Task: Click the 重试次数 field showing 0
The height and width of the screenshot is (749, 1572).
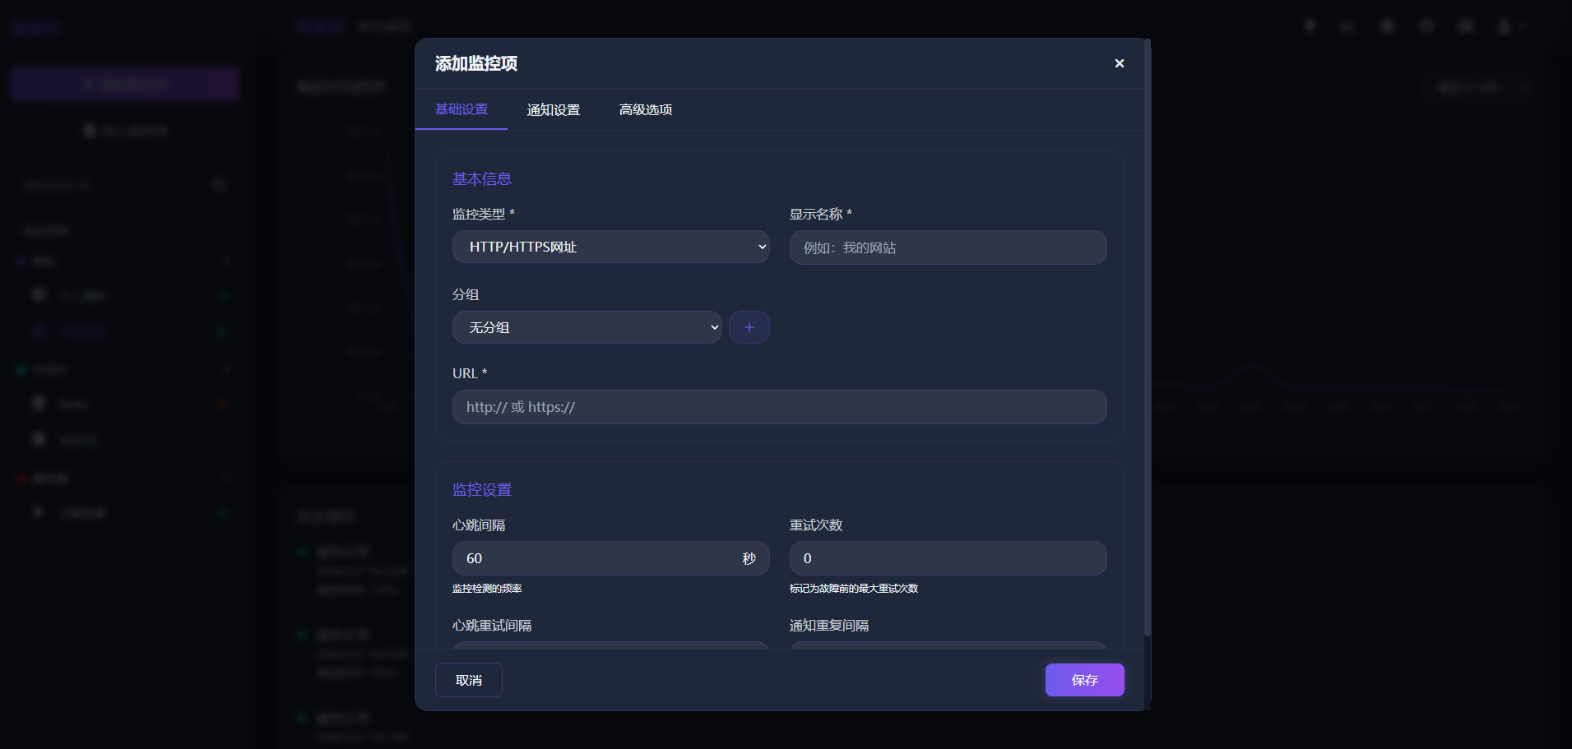Action: coord(948,558)
